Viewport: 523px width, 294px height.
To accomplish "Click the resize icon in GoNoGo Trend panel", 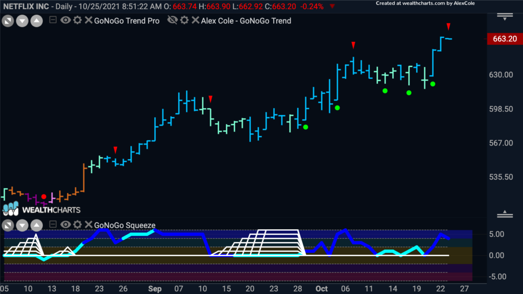I will (8, 21).
